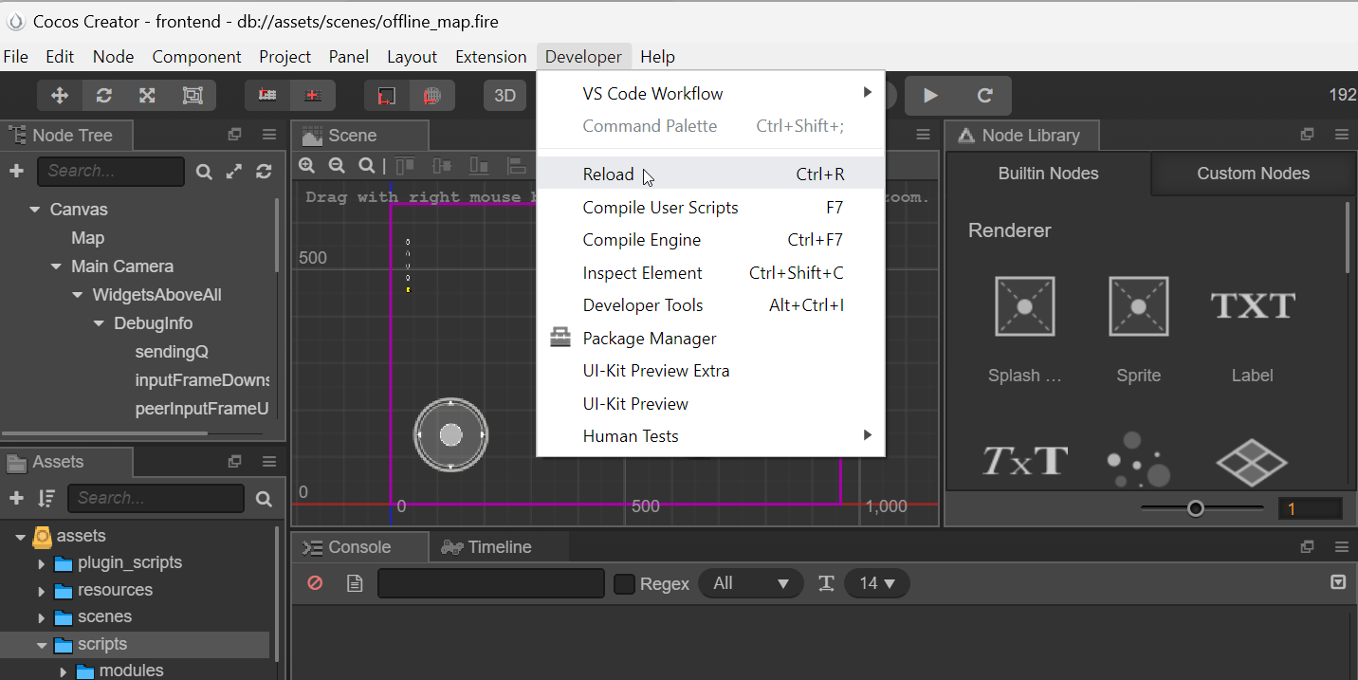The image size is (1358, 680).
Task: Collapse consecutive Console logs with the corner button
Action: [1338, 582]
